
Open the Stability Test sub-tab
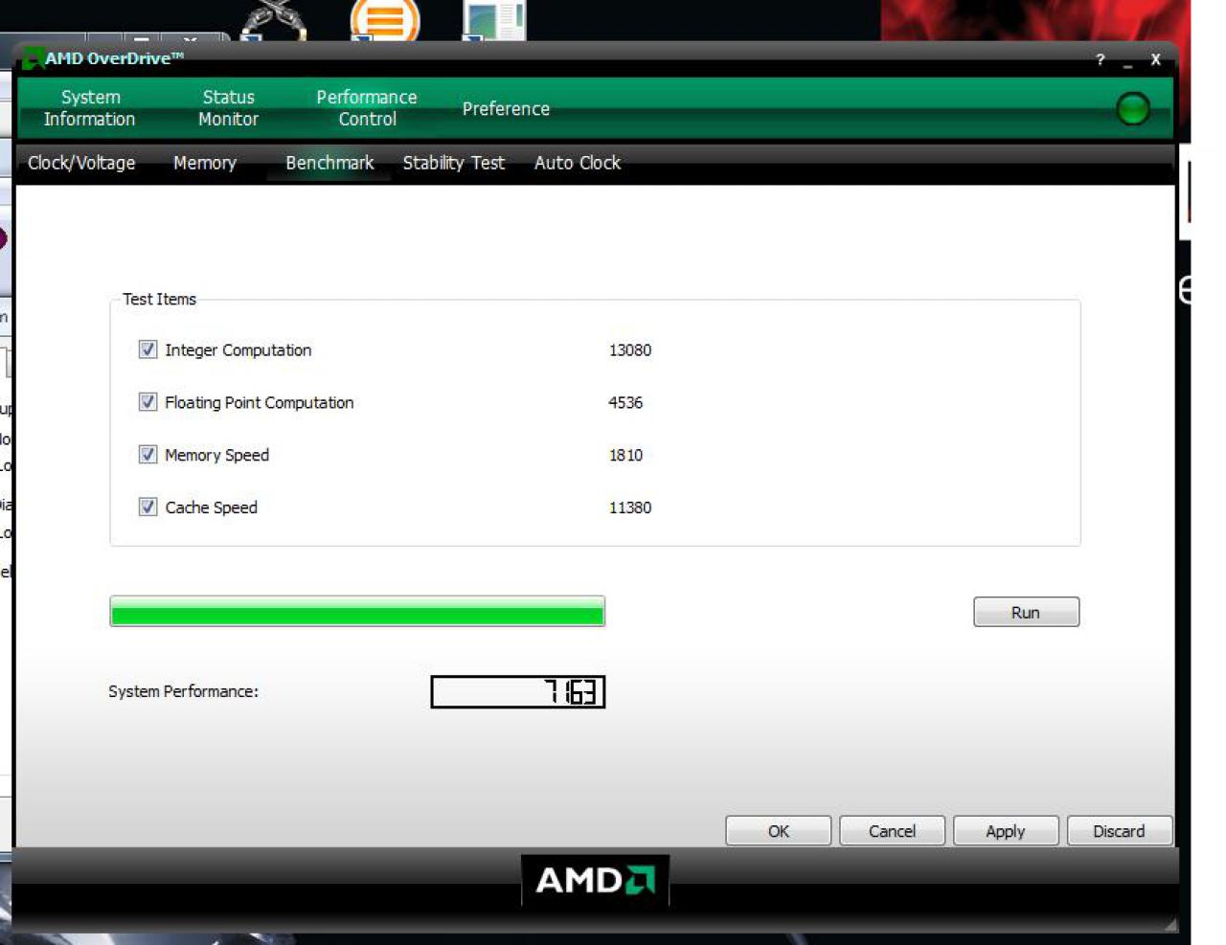point(453,163)
